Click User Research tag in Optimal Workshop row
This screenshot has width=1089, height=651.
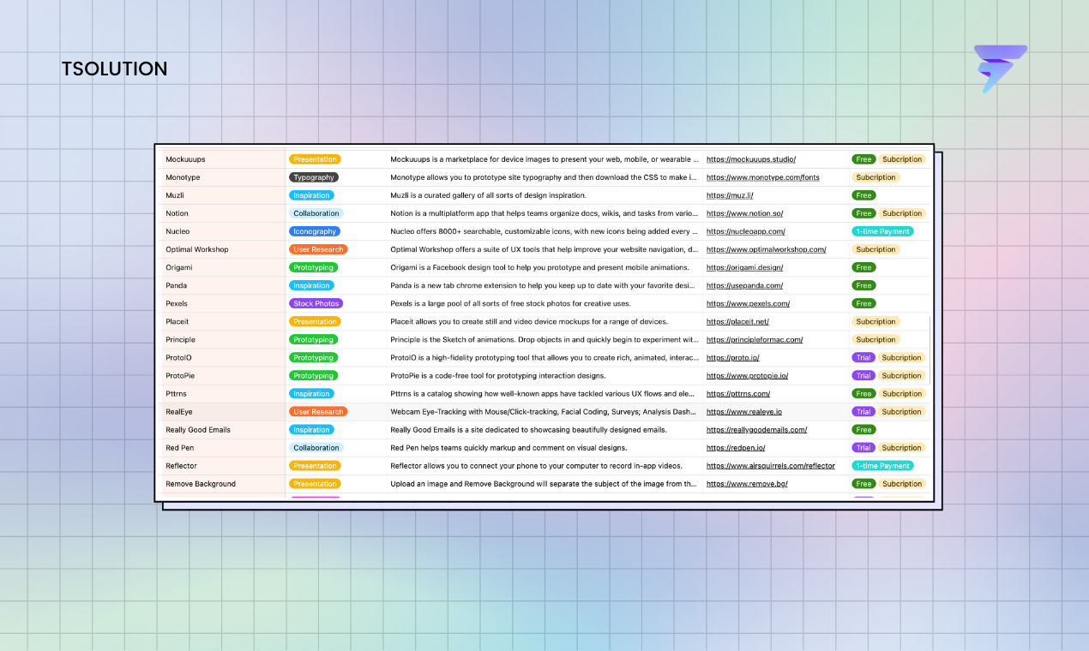point(318,249)
